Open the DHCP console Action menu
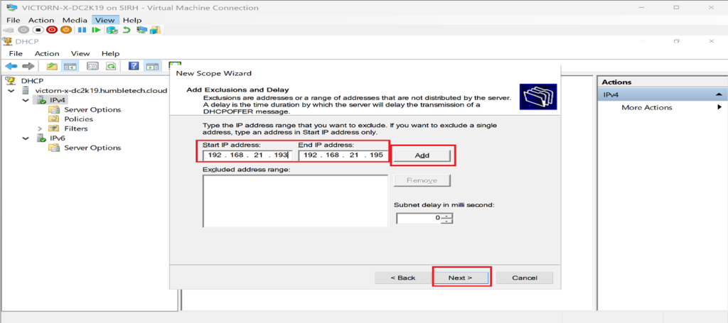728x323 pixels. [47, 53]
